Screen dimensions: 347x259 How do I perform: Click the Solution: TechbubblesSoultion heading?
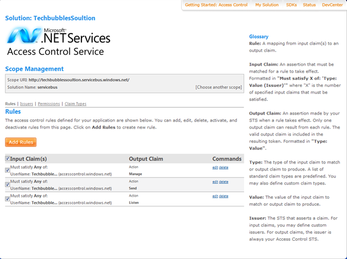(50, 18)
